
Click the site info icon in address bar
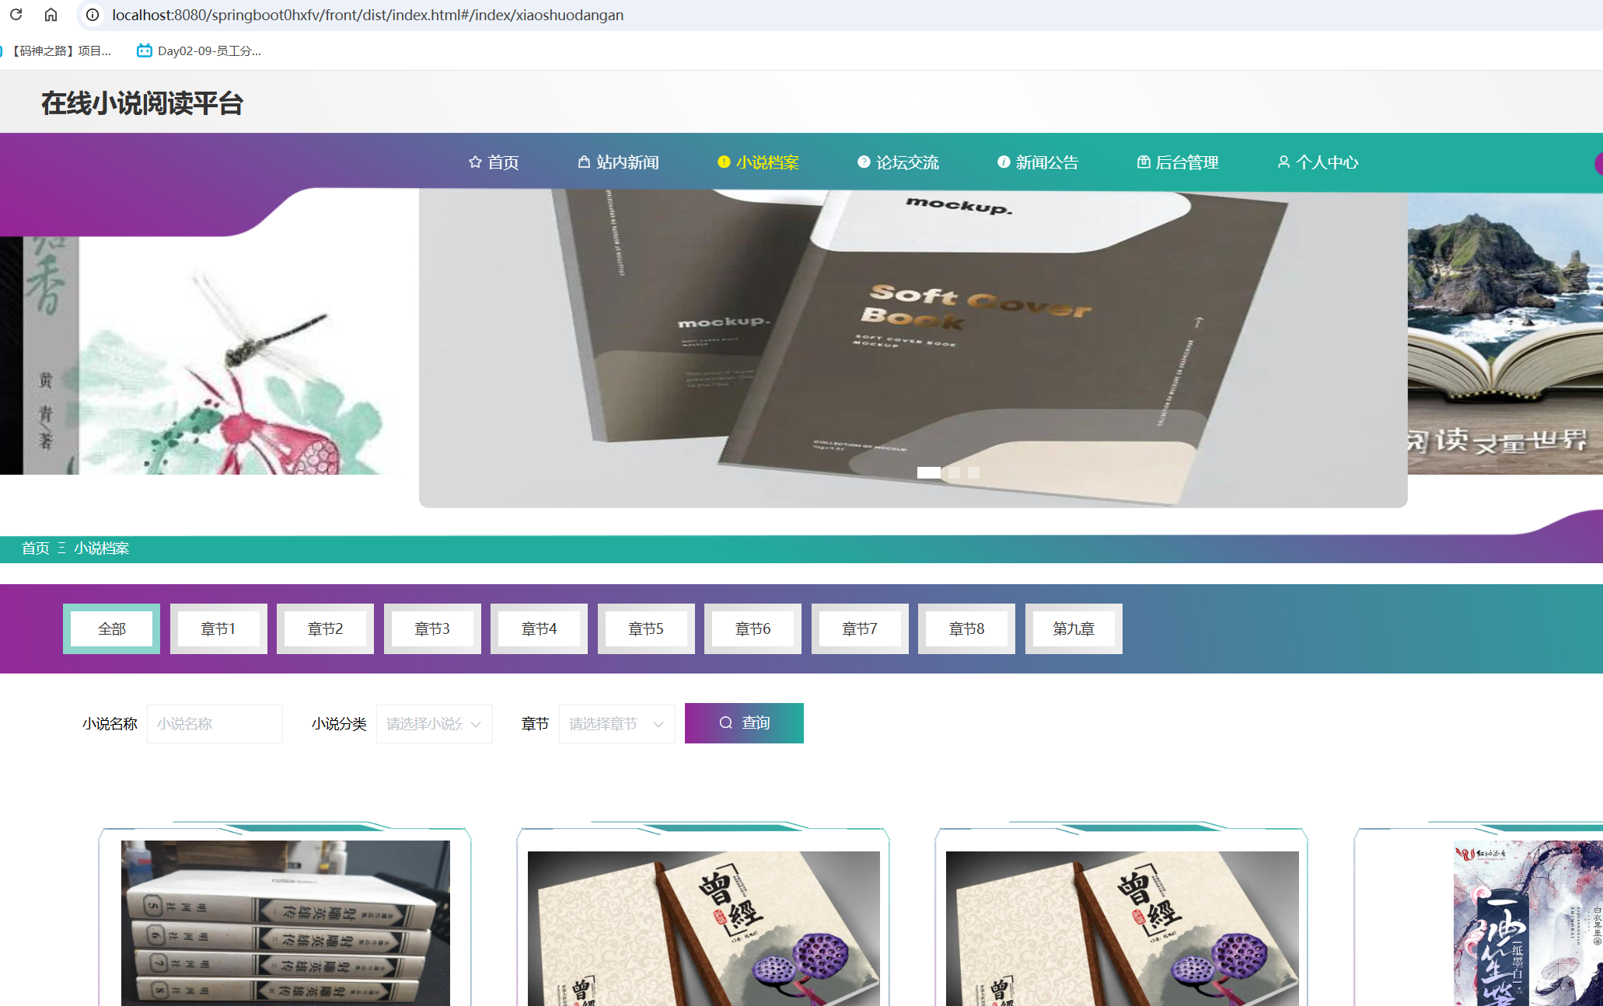pos(93,15)
